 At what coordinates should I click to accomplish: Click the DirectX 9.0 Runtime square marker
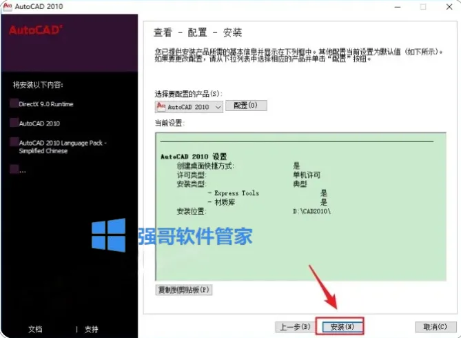click(14, 103)
